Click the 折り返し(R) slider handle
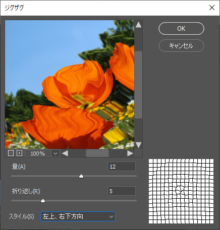Screen dimensions: 220x230 pyautogui.click(x=43, y=201)
